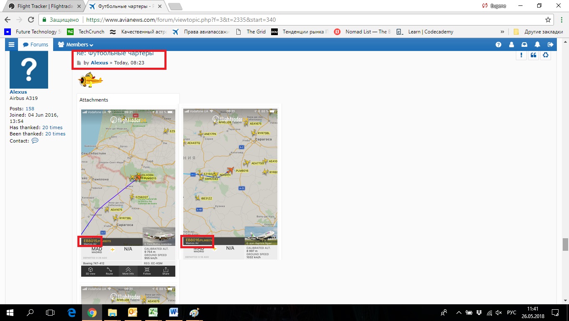The width and height of the screenshot is (569, 321).
Task: Click the page vertical scrollbar thumb
Action: point(565,243)
